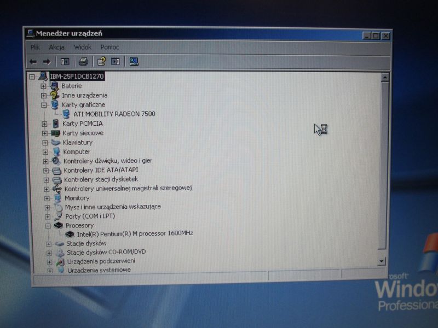
Task: Click the scrollbar down arrow
Action: tap(381, 261)
